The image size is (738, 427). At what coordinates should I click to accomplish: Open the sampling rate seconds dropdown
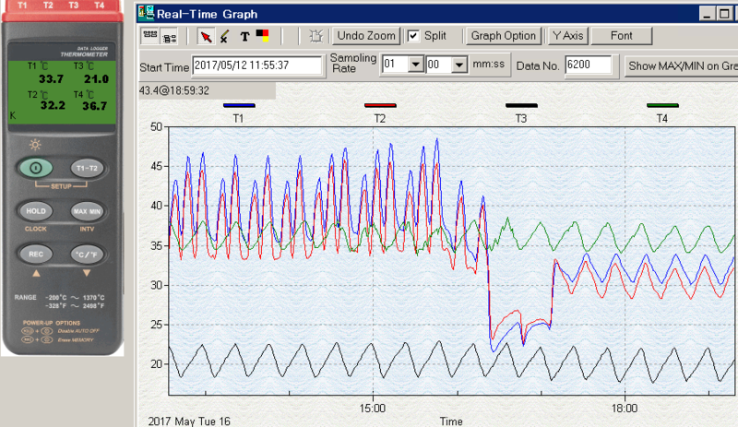pyautogui.click(x=458, y=65)
